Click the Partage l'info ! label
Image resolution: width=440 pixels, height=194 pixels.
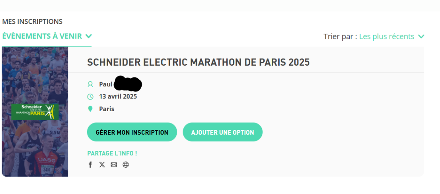pos(112,153)
